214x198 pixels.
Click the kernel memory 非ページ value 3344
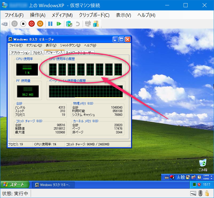[119, 132]
